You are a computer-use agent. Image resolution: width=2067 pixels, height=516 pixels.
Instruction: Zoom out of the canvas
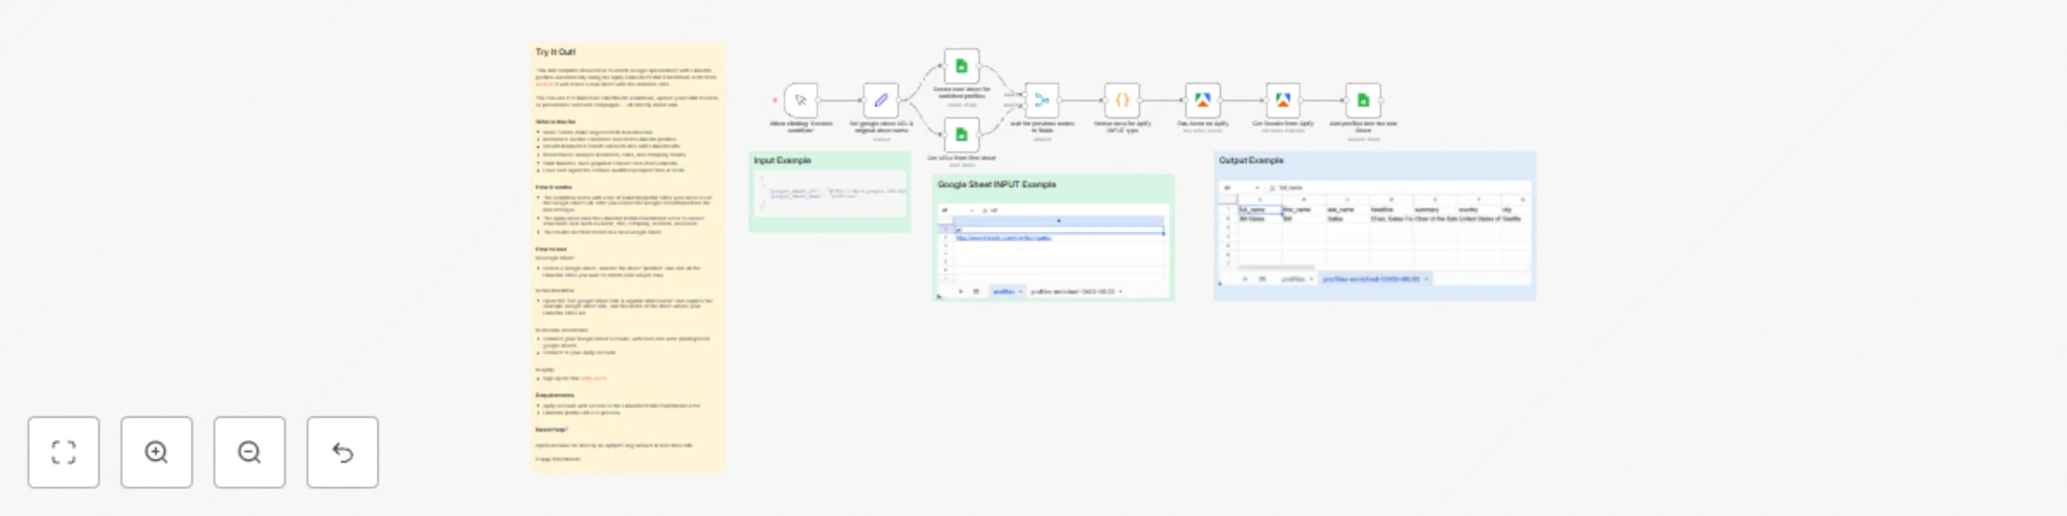250,452
